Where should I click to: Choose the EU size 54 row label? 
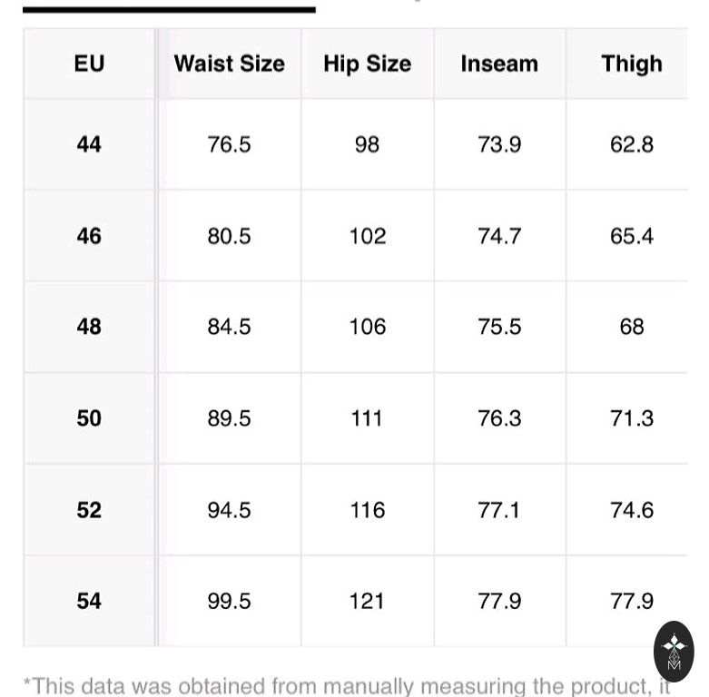89,601
